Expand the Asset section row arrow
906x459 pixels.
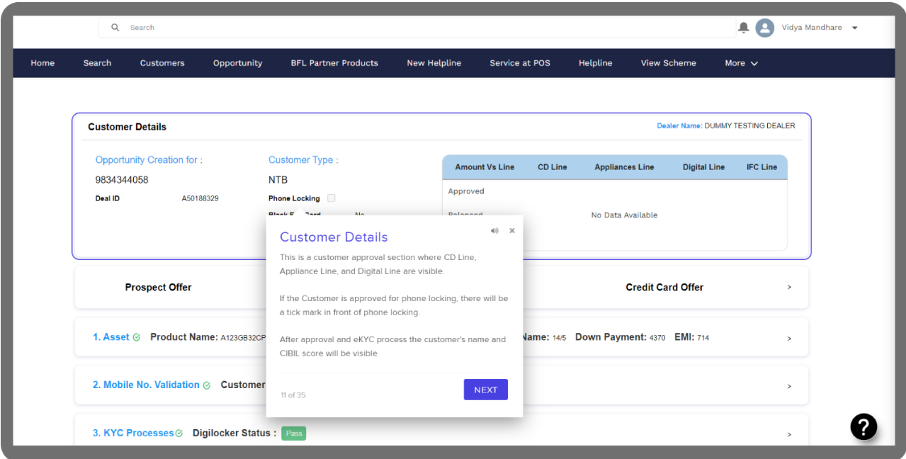(x=789, y=339)
